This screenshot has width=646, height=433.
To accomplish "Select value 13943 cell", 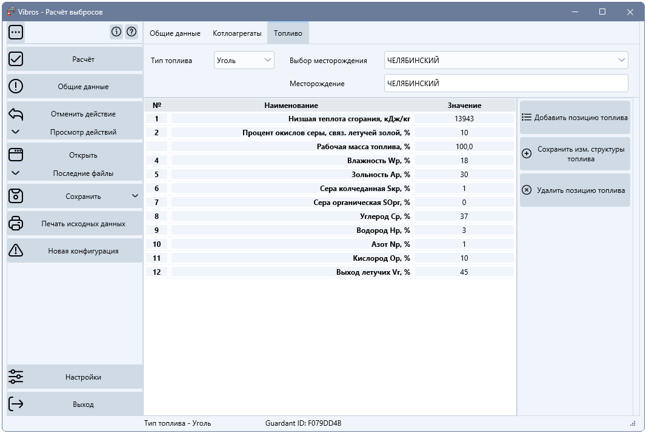I will (x=464, y=118).
